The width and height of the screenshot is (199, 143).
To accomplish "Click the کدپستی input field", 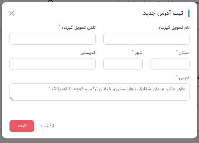I will (x=52, y=64).
